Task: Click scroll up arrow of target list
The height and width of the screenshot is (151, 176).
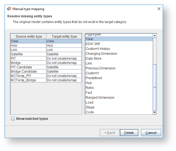Action: pos(155,36)
